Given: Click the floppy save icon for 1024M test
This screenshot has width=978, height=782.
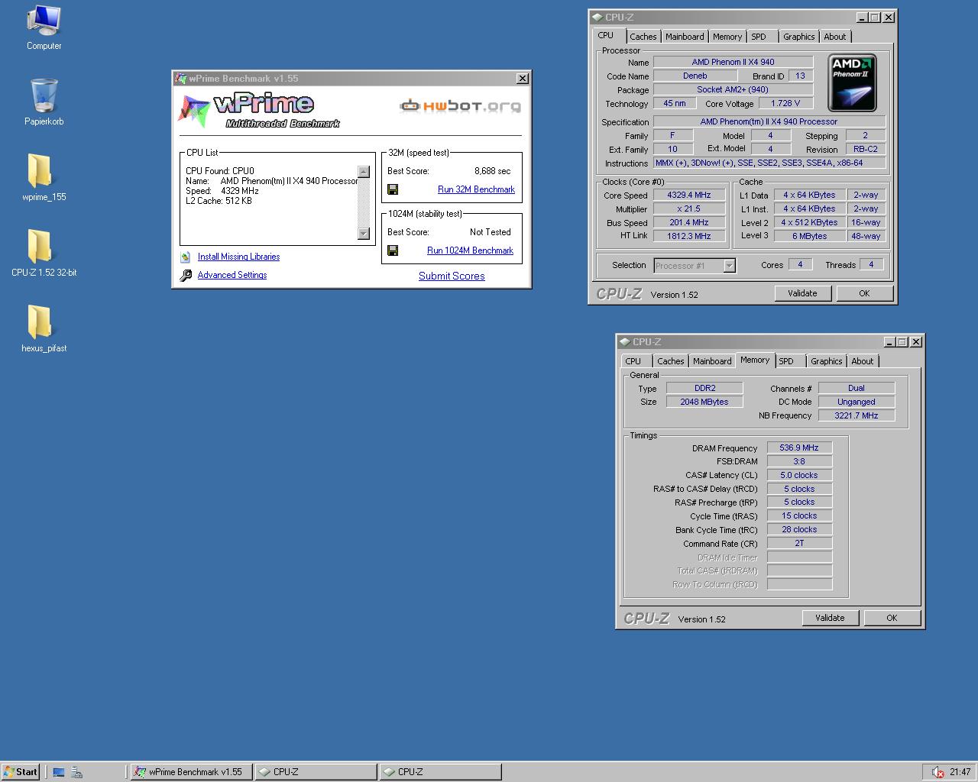Looking at the screenshot, I should click(393, 250).
